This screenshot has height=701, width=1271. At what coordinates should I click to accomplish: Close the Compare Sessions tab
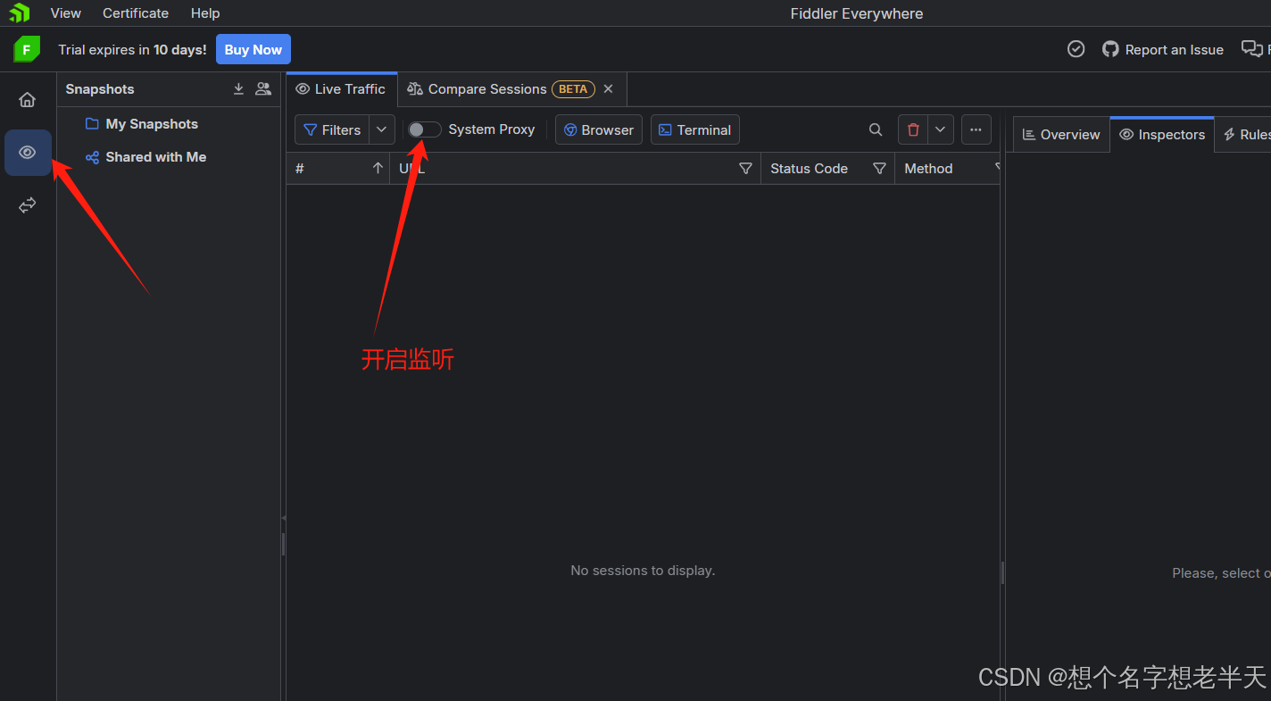609,89
